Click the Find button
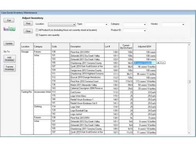The width and height of the screenshot is (196, 147). tap(28, 24)
